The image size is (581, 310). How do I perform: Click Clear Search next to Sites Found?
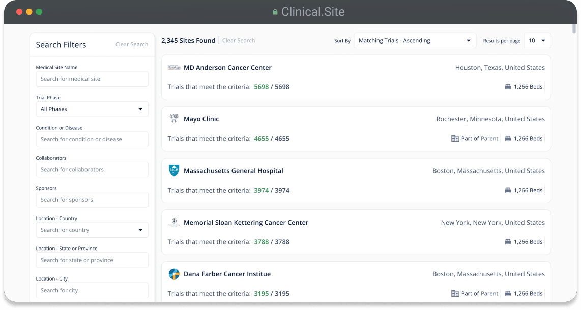[x=239, y=41]
